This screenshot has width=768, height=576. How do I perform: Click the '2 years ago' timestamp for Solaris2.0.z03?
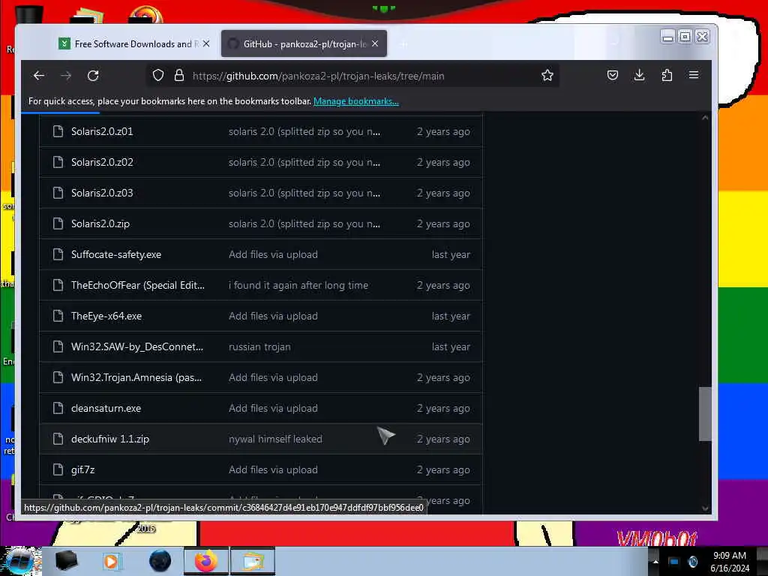(443, 193)
